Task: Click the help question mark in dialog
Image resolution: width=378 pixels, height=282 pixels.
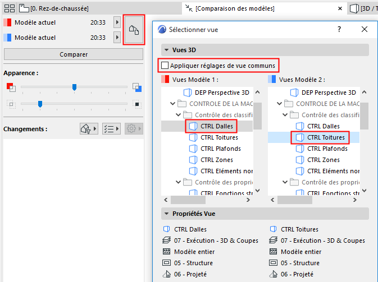Action: click(339, 30)
